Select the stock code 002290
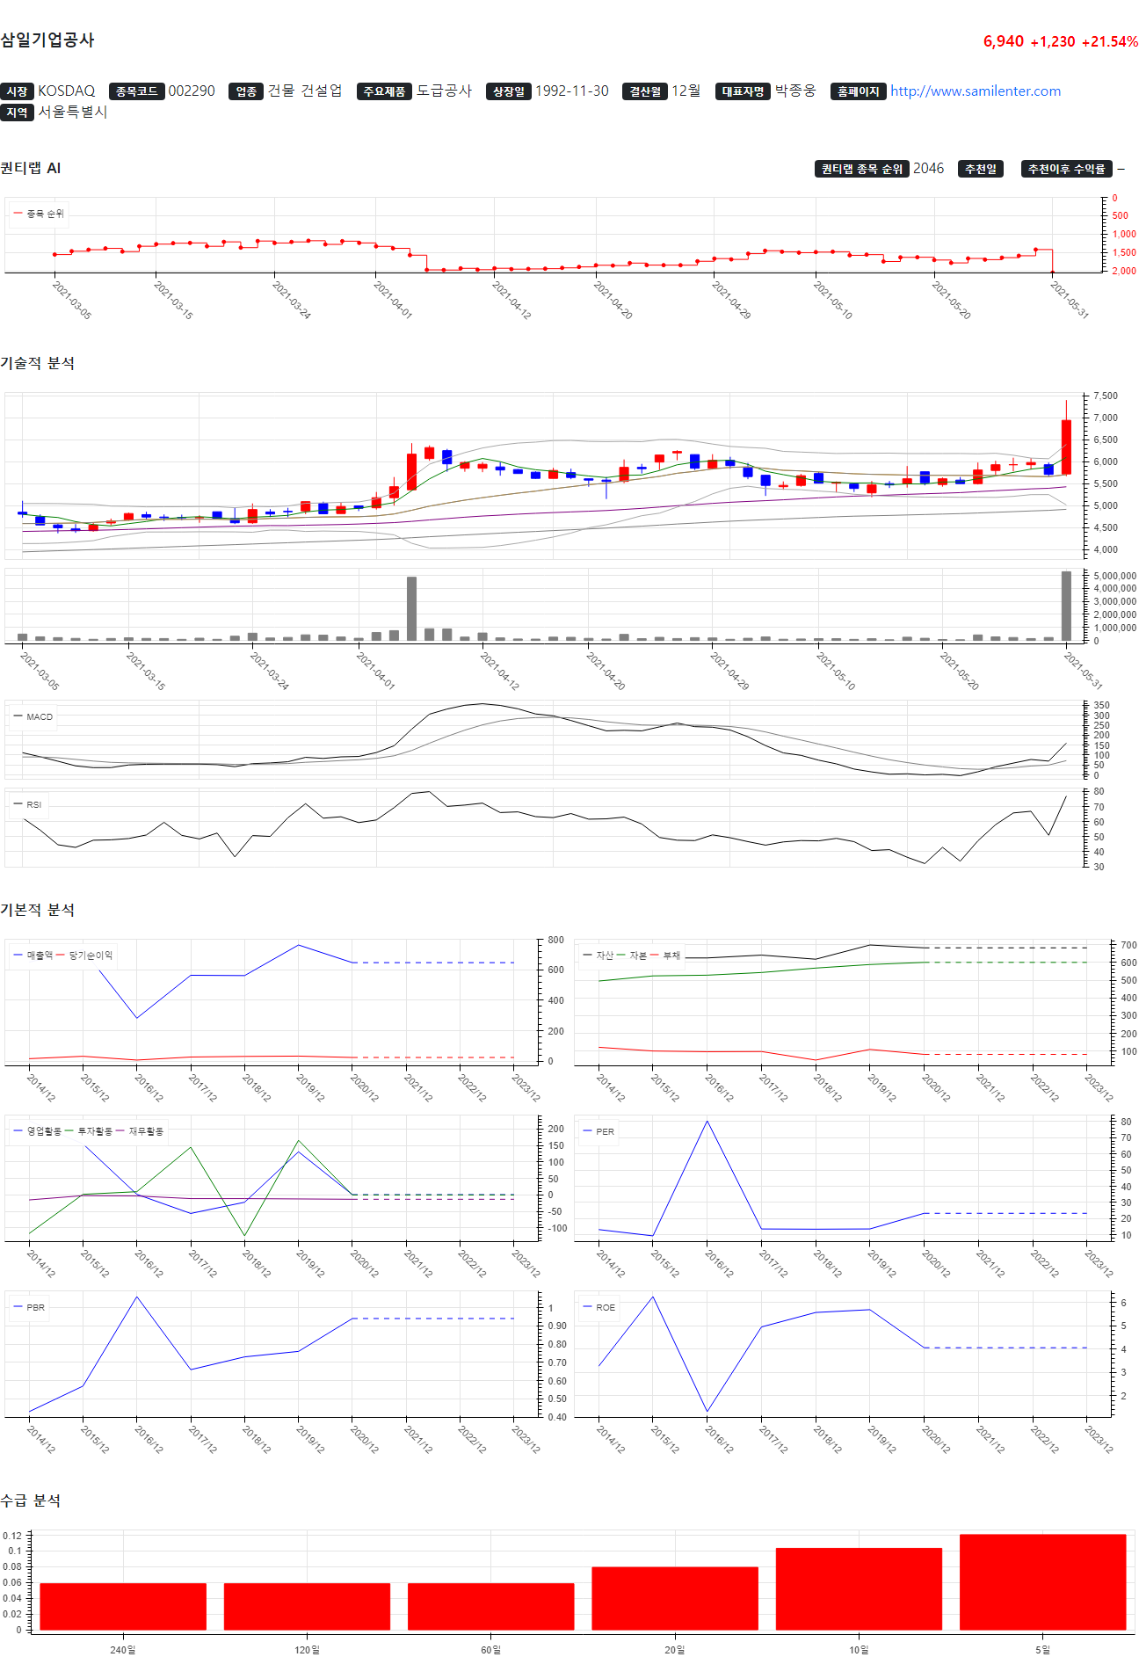 coord(192,91)
